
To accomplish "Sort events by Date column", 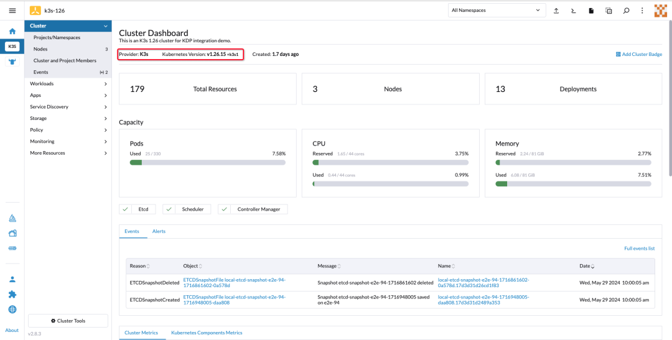I will point(587,266).
